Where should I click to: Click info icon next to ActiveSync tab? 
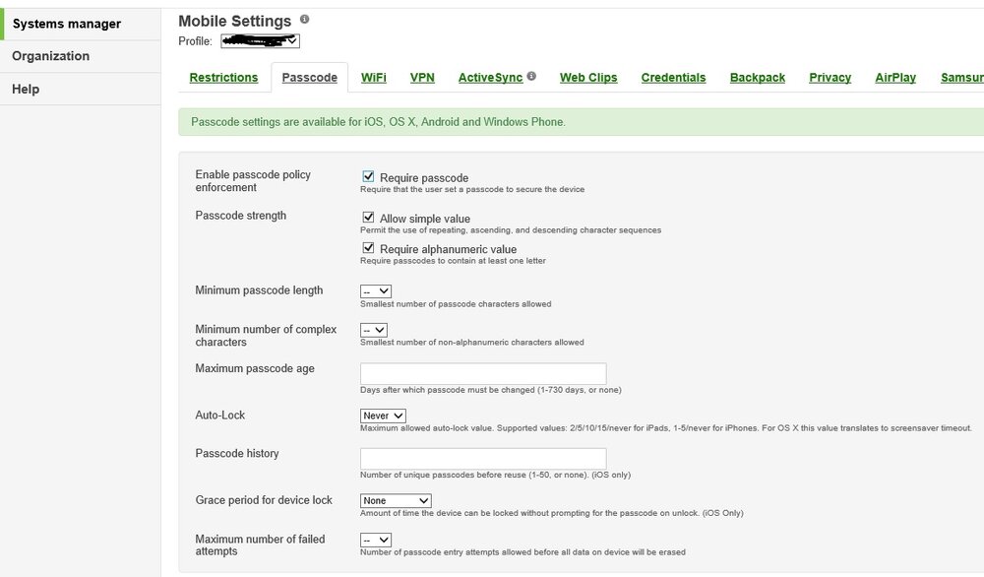[531, 76]
